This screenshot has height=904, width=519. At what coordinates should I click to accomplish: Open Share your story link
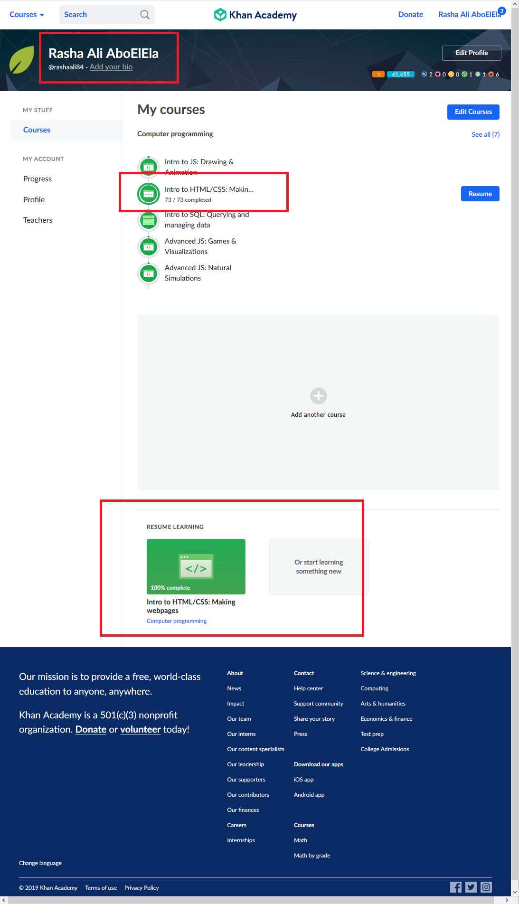coord(314,719)
